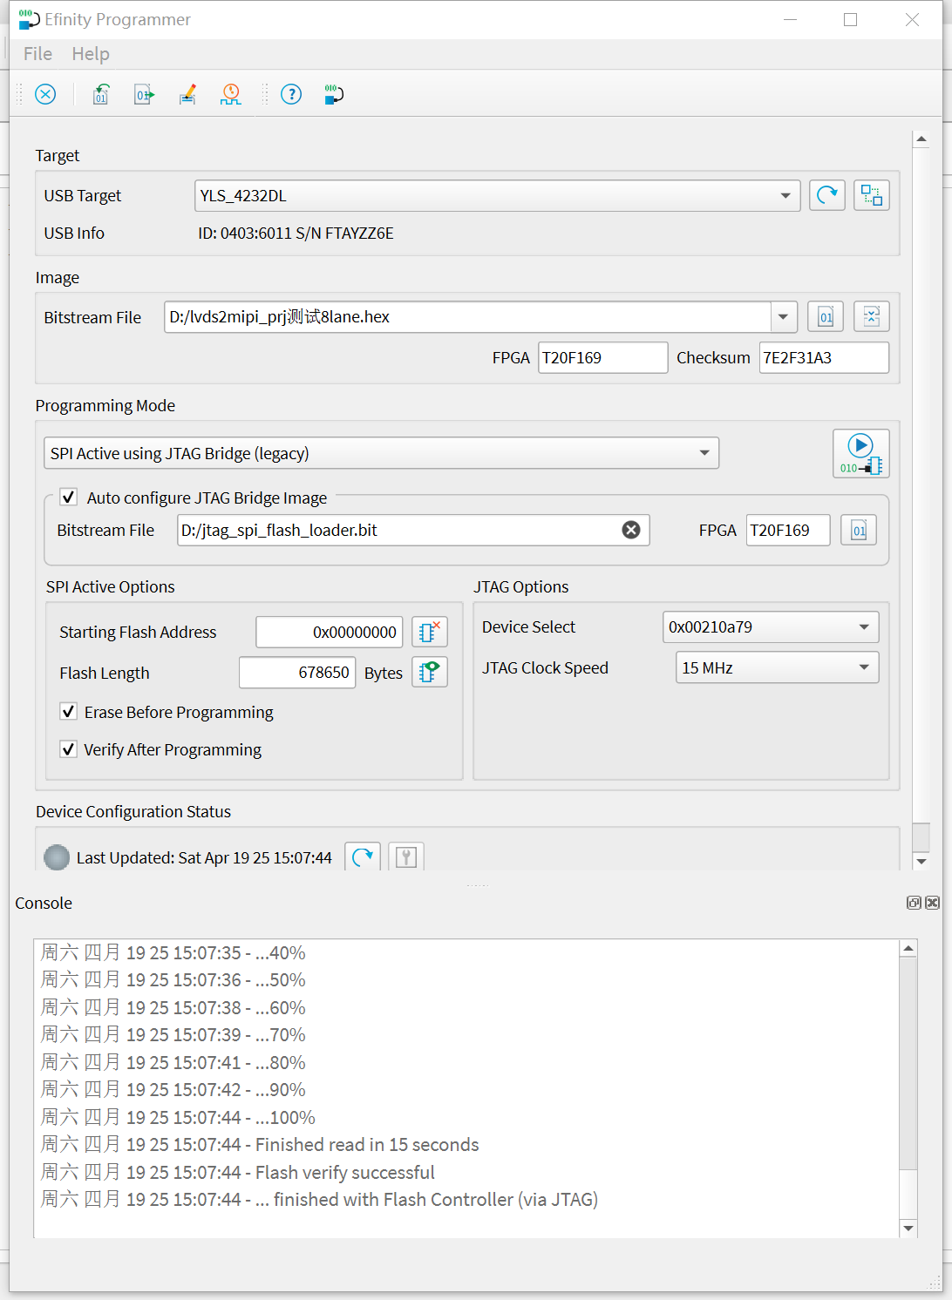Viewport: 952px width, 1300px height.
Task: Click the JTAG chain clock toolbar icon
Action: click(231, 94)
